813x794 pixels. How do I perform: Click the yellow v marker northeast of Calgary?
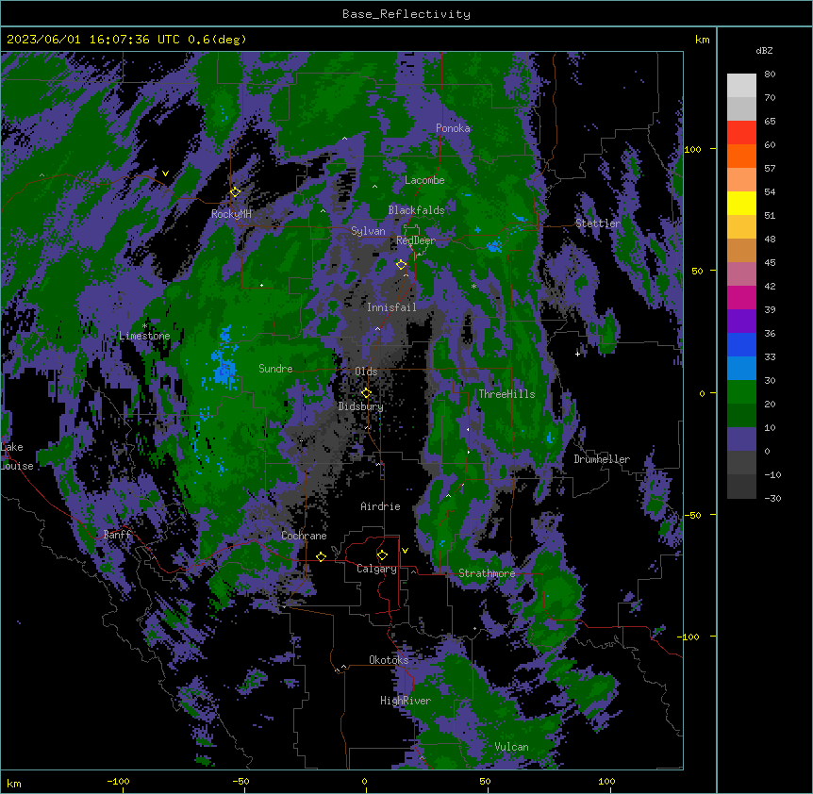pos(405,551)
